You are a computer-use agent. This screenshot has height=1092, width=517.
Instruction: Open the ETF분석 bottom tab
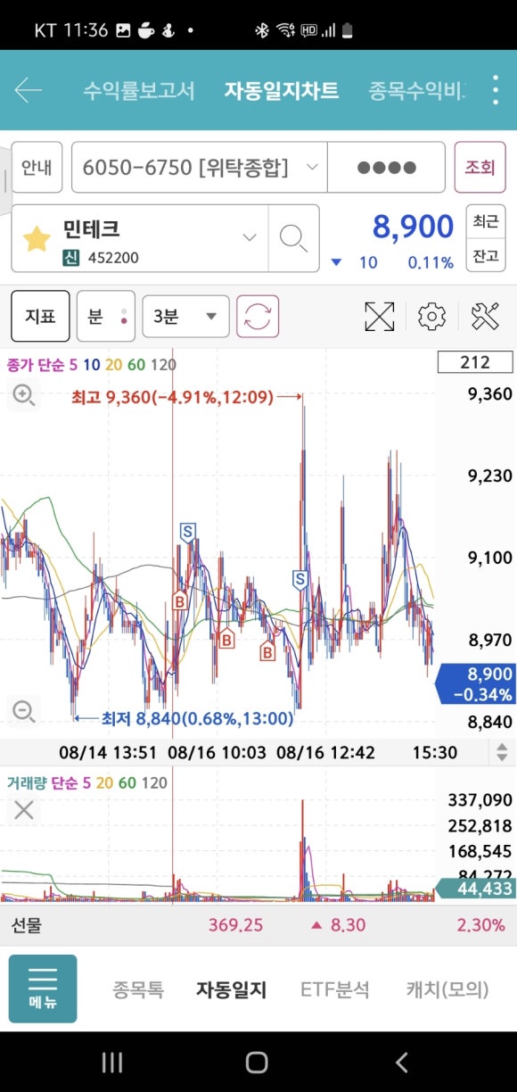click(x=334, y=989)
